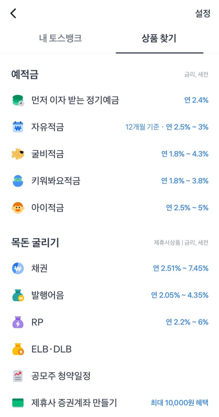Open 먼저 이자 받는 정기예금 product
219x417 pixels.
point(75,101)
